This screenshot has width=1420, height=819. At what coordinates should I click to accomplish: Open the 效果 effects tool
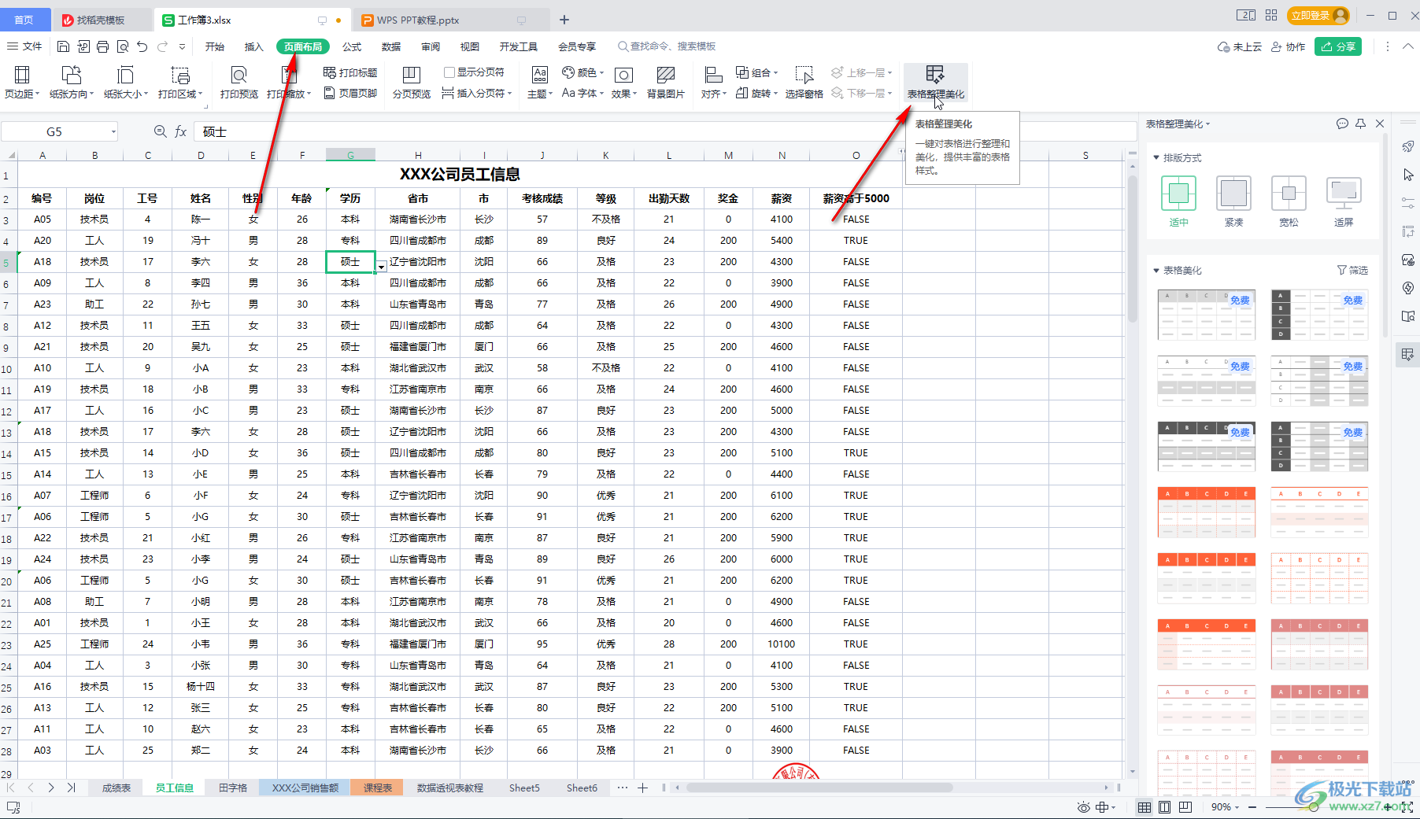623,83
